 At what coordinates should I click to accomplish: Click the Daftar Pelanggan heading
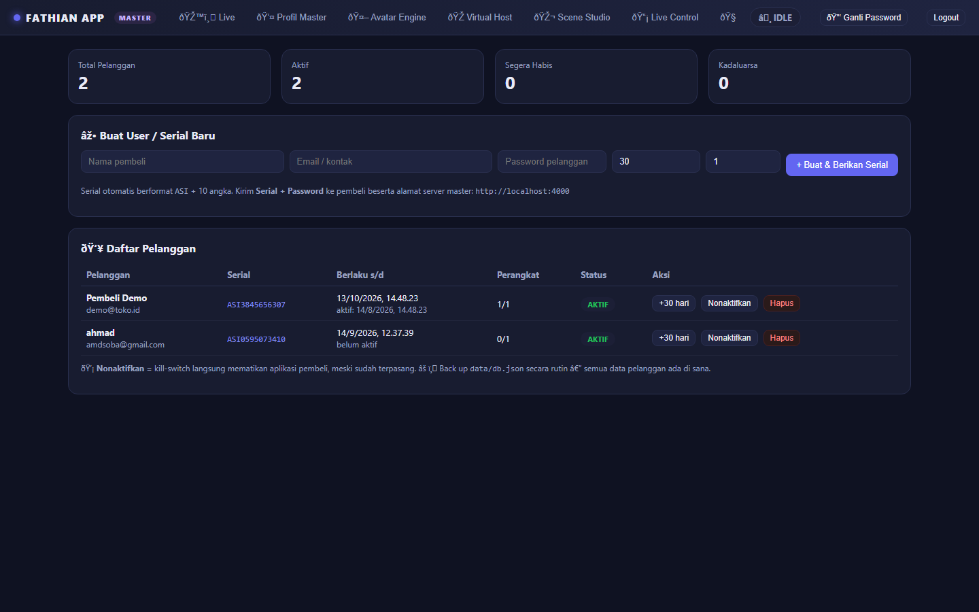(138, 249)
